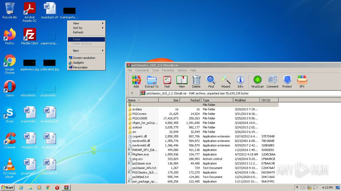Viewport: 341px width, 191px height.
Task: Open the File menu in WinRAR
Action: 130,70
